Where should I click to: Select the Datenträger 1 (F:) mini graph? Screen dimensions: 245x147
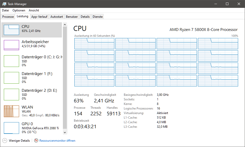[11, 78]
